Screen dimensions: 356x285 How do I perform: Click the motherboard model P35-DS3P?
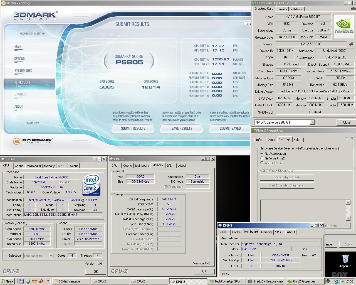click(x=266, y=249)
